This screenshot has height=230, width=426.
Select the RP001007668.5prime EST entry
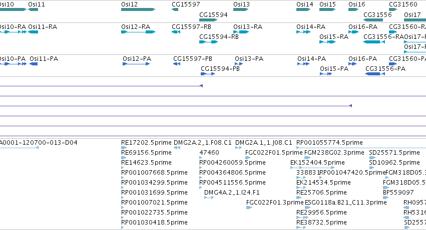(x=154, y=173)
